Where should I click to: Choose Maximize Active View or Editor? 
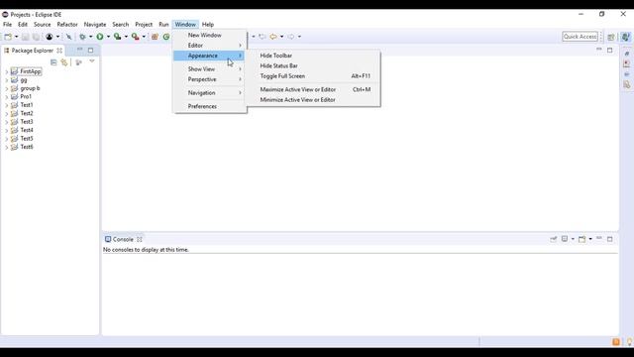click(x=314, y=89)
